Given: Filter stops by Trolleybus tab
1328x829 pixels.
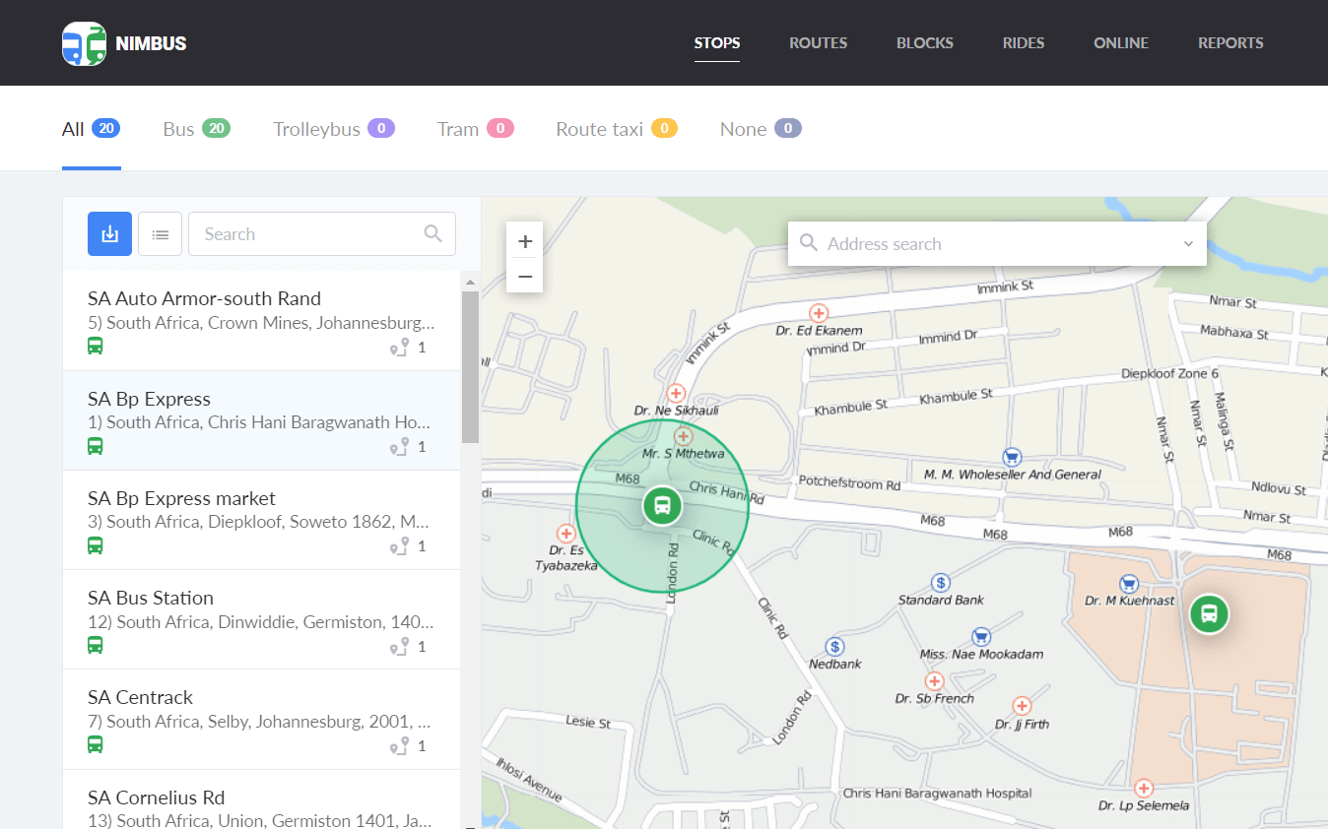Looking at the screenshot, I should click(333, 129).
